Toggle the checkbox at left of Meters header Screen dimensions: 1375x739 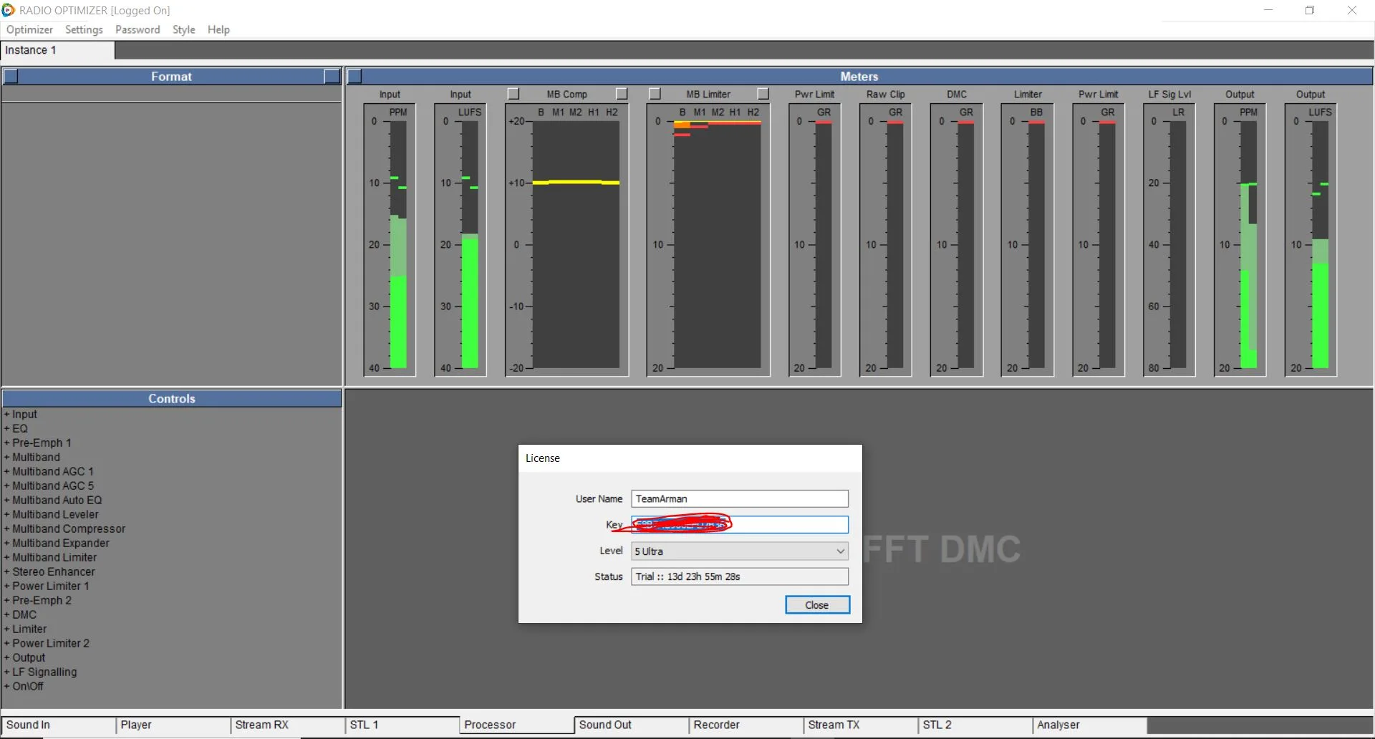tap(354, 77)
